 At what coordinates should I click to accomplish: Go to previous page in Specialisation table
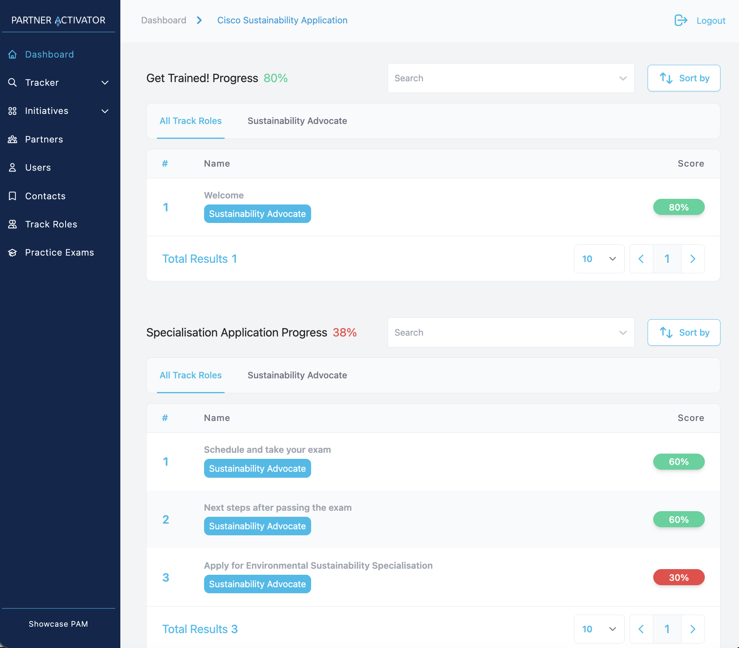pyautogui.click(x=641, y=629)
